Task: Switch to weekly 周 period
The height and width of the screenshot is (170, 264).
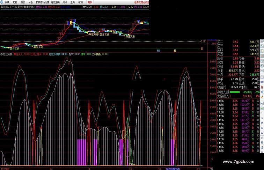Action: point(262,143)
